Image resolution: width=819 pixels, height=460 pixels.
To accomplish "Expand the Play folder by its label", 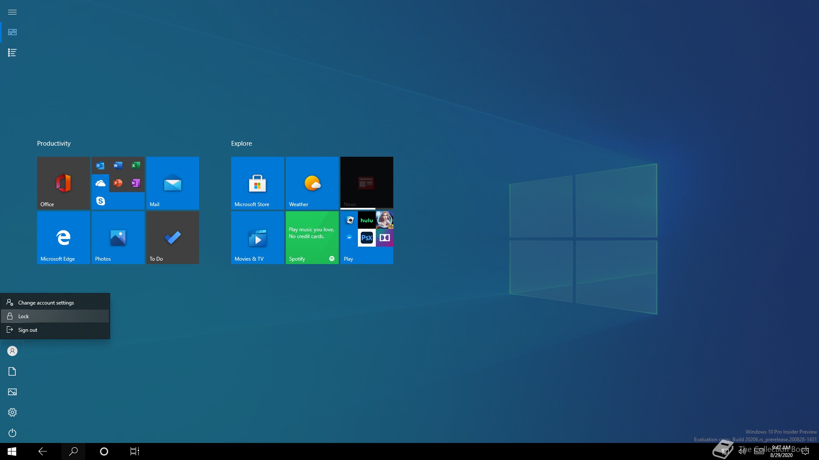I will point(349,259).
